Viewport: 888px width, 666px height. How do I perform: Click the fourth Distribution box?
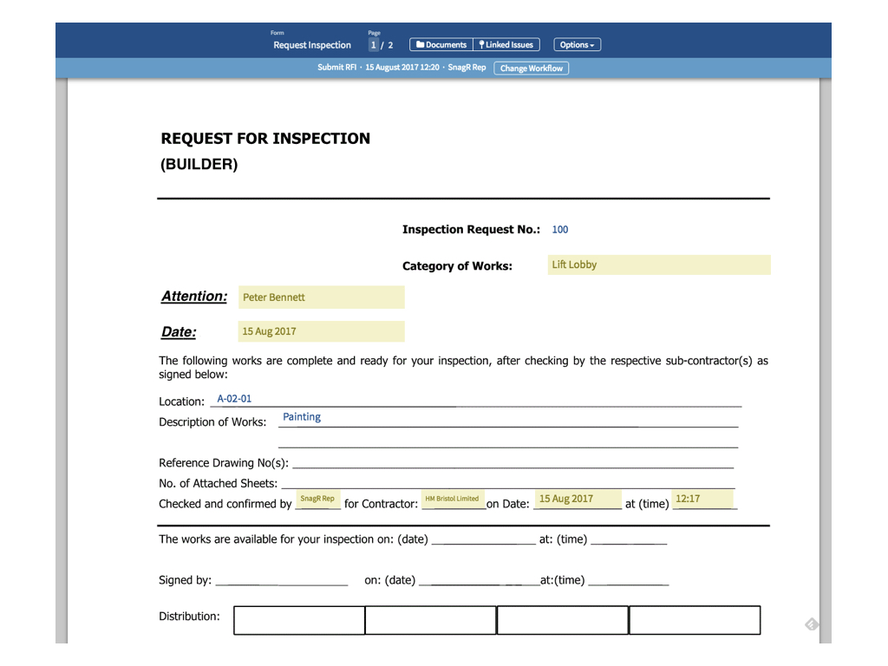(695, 620)
